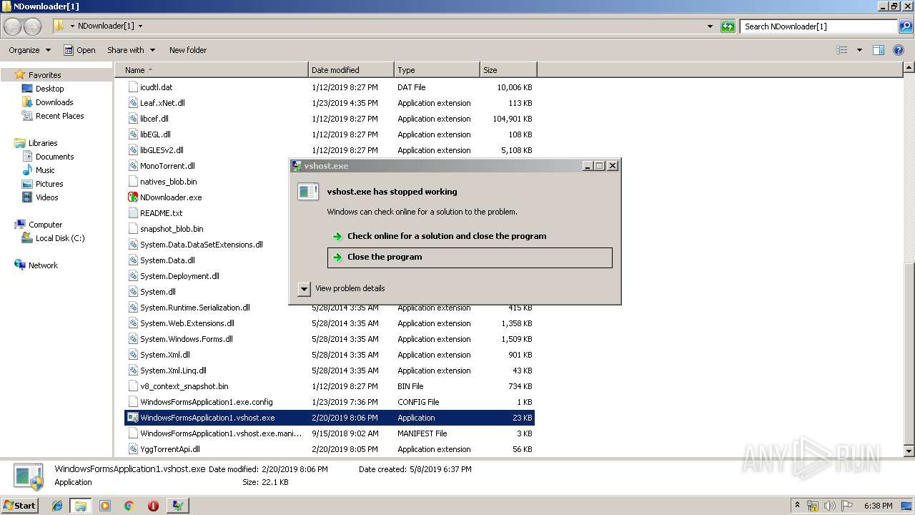The image size is (915, 515).
Task: Select Desktop in Favorites
Action: 49,89
